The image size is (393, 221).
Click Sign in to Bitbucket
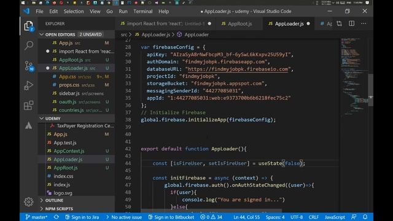[171, 217]
